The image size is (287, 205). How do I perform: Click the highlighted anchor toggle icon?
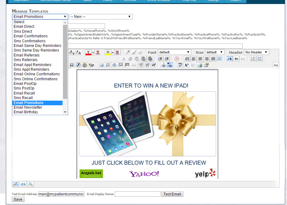coord(170,65)
